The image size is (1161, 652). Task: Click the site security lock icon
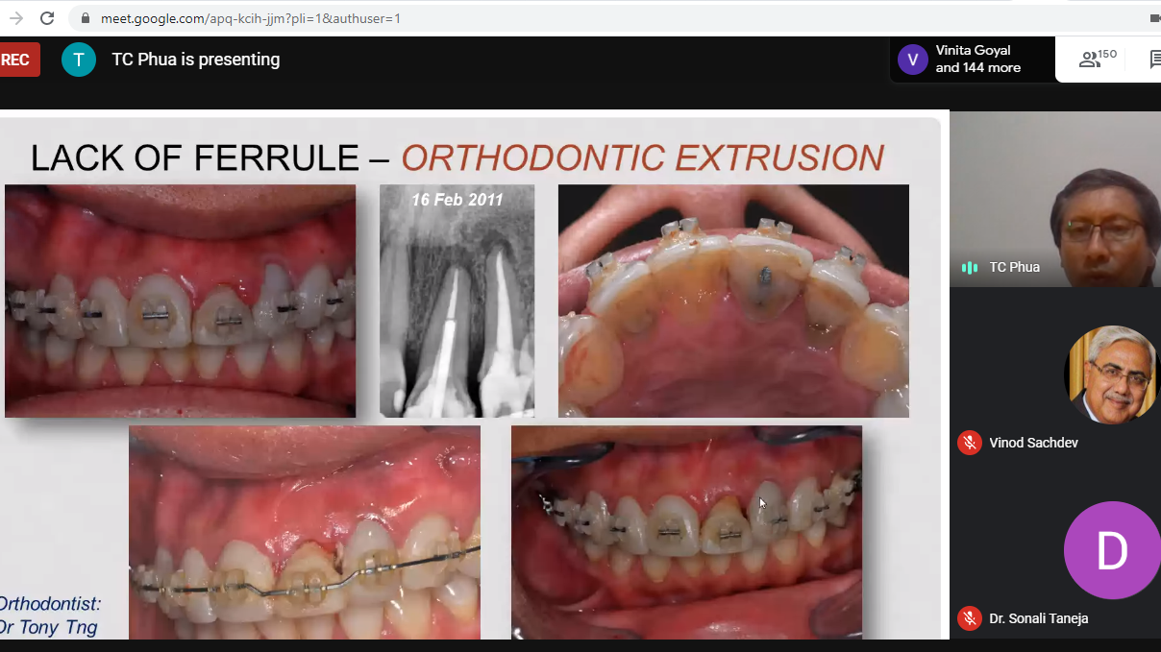tap(86, 18)
